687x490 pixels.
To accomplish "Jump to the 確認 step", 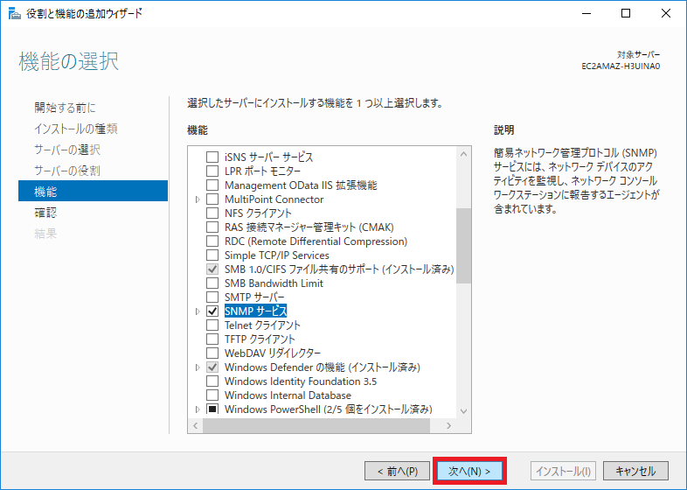I will pos(45,213).
